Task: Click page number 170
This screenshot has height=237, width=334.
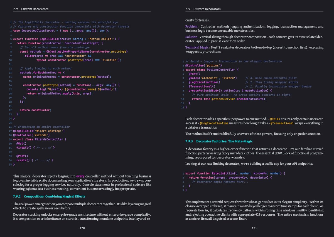Action: 82,228
